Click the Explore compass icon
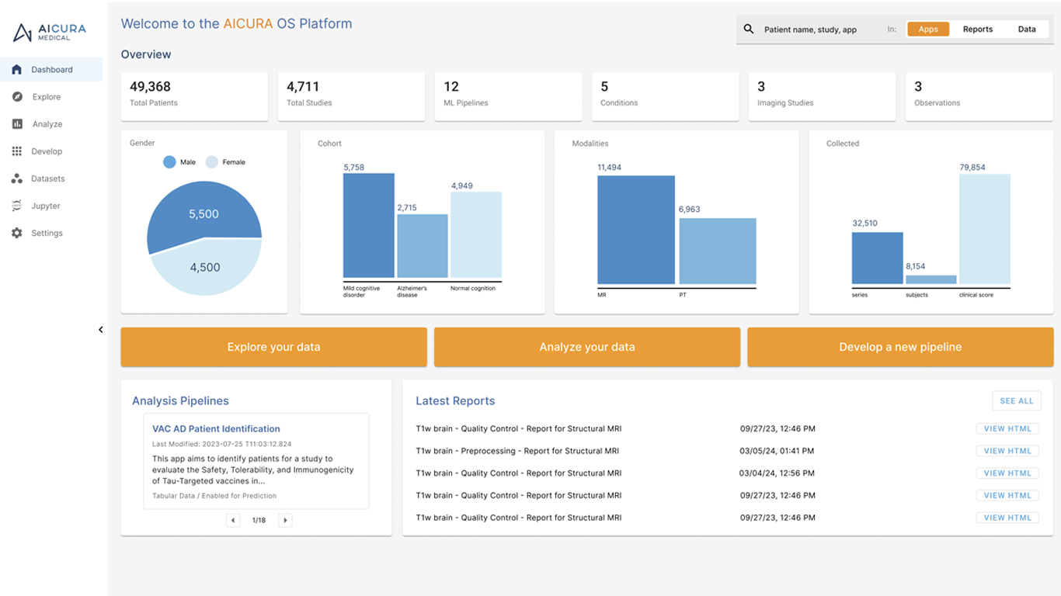 (x=17, y=97)
